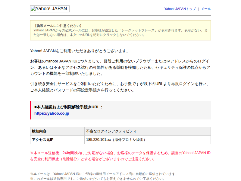Screen dimensions: 241x181
Task: Click the paragraph starting 引き続き安全にサービス
Action: 120,87
